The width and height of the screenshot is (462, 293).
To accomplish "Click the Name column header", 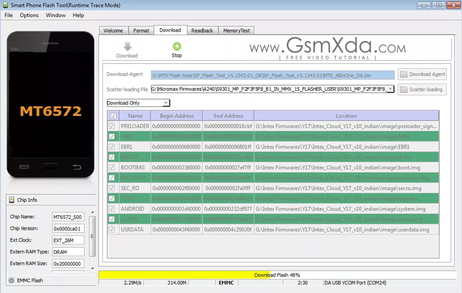I will (135, 116).
